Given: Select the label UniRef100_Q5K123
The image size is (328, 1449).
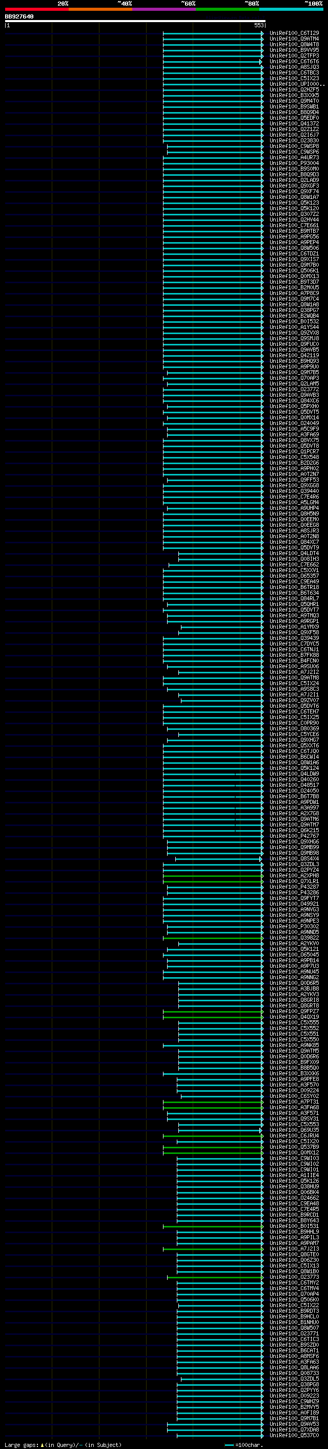Looking at the screenshot, I should pos(294,203).
